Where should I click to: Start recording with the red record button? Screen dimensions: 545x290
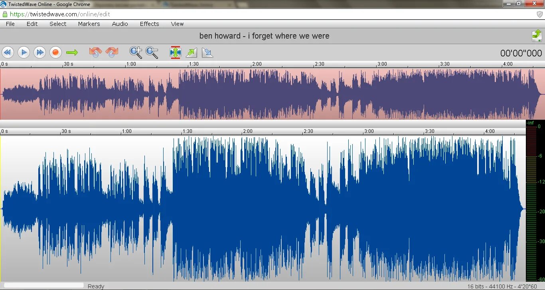click(x=55, y=53)
